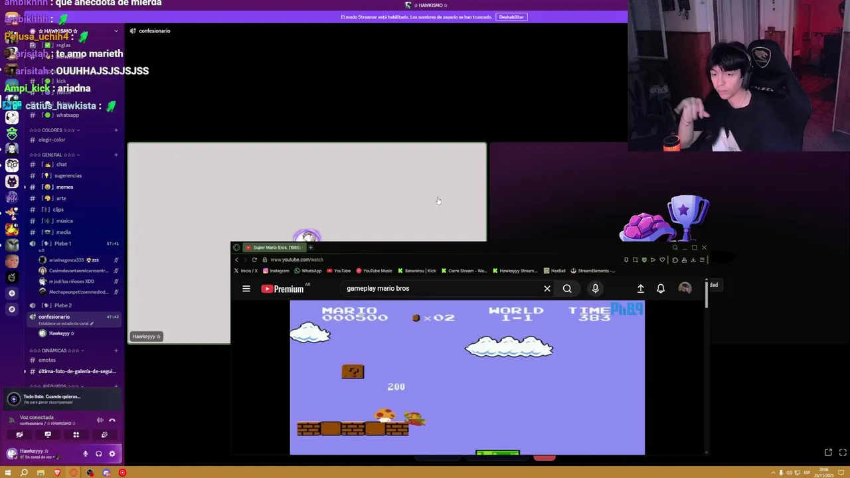
Task: Add channel to COLORES category
Action: point(116,131)
